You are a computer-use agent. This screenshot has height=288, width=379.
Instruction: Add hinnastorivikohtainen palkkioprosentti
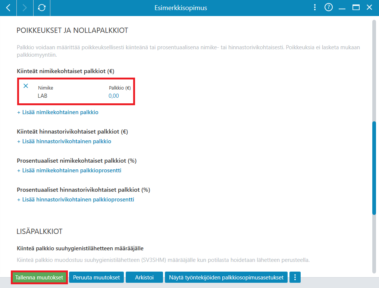pos(75,200)
